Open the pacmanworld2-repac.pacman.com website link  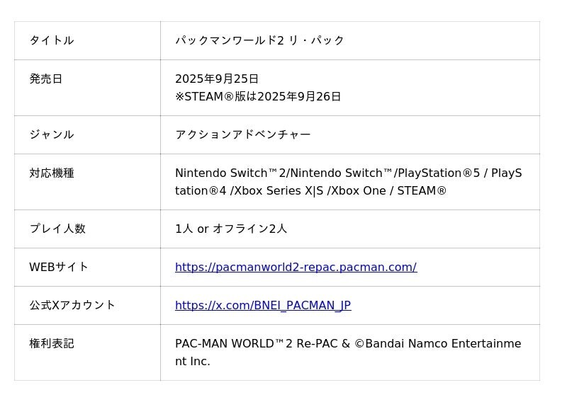tap(296, 267)
